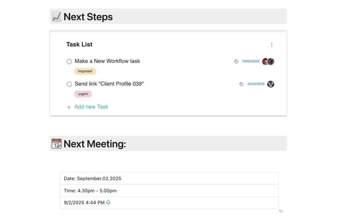
Task: Click assignee avatar on Send link task
Action: [270, 84]
